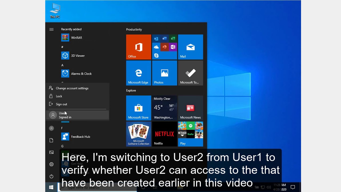Open the Office apps folder tile
Screen dimensions: 341x192
pos(165,47)
